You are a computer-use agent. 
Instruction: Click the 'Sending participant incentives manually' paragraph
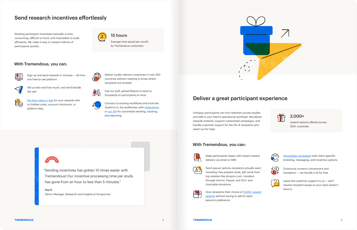[x=47, y=40]
